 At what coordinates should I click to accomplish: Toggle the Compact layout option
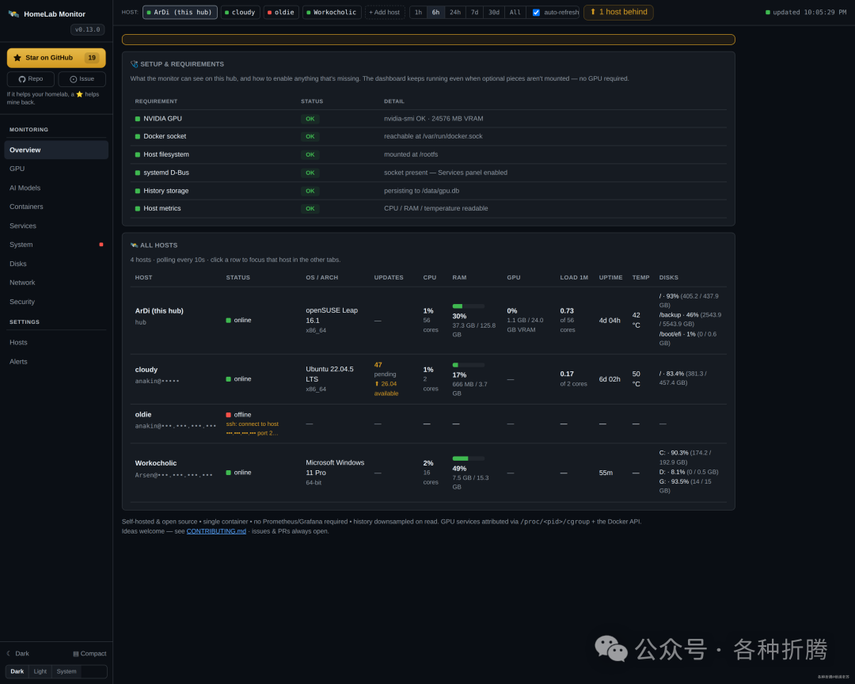click(89, 653)
